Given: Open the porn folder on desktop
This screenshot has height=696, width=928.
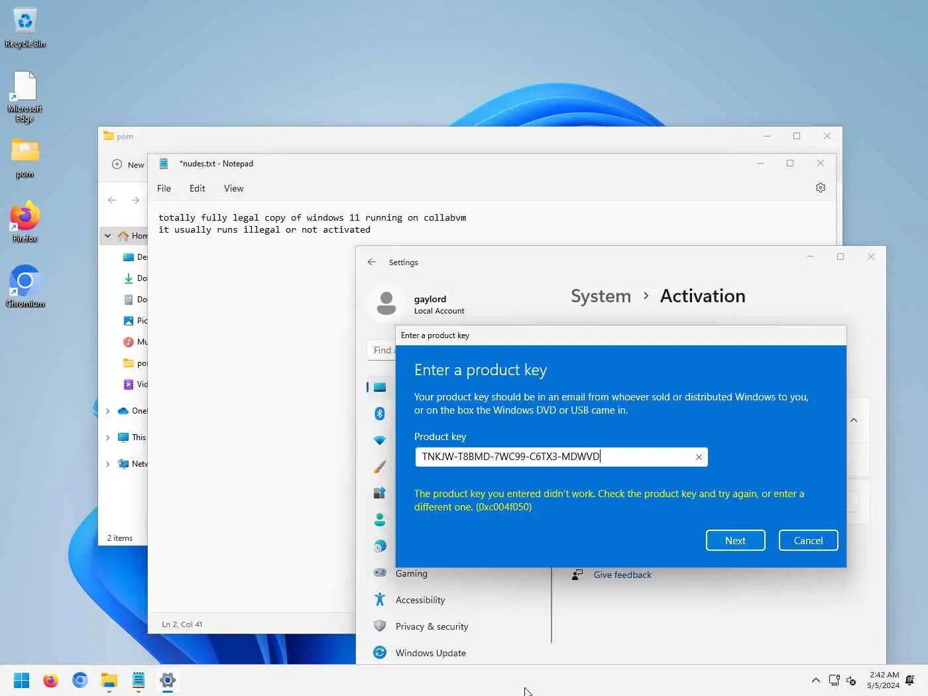Looking at the screenshot, I should tap(25, 159).
